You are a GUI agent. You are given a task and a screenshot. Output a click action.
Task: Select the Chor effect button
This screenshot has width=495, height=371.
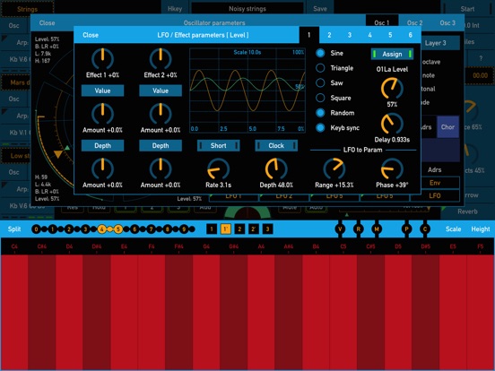pos(447,127)
